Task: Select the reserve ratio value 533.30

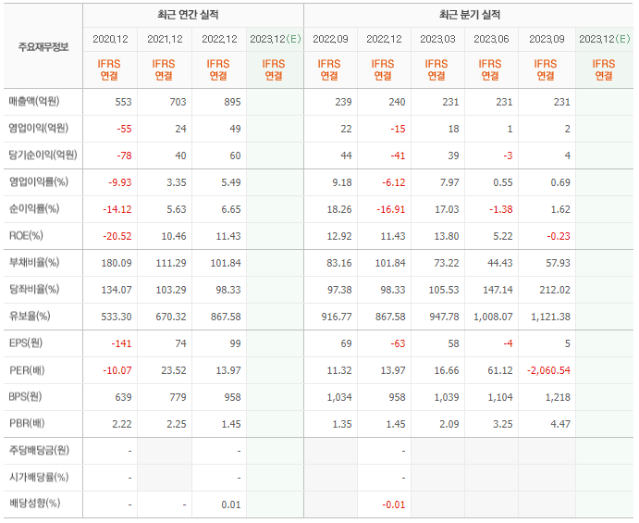Action: [117, 317]
